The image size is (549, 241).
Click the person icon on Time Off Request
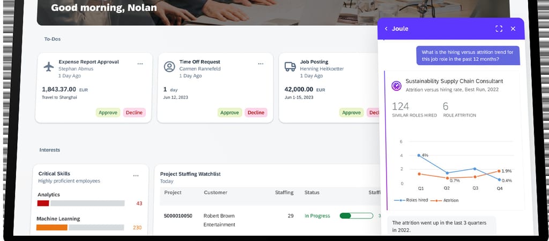pyautogui.click(x=169, y=66)
